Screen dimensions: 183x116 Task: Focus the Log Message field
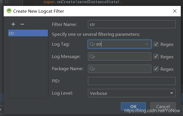120,57
